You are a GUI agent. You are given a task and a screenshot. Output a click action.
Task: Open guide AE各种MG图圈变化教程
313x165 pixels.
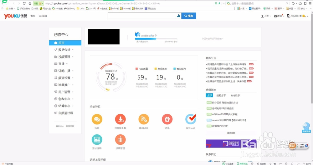tap(224, 114)
